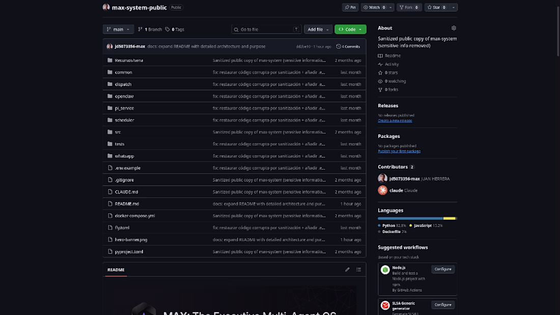This screenshot has width=560, height=315.
Task: Click the claude contributor avatar
Action: coord(382,190)
